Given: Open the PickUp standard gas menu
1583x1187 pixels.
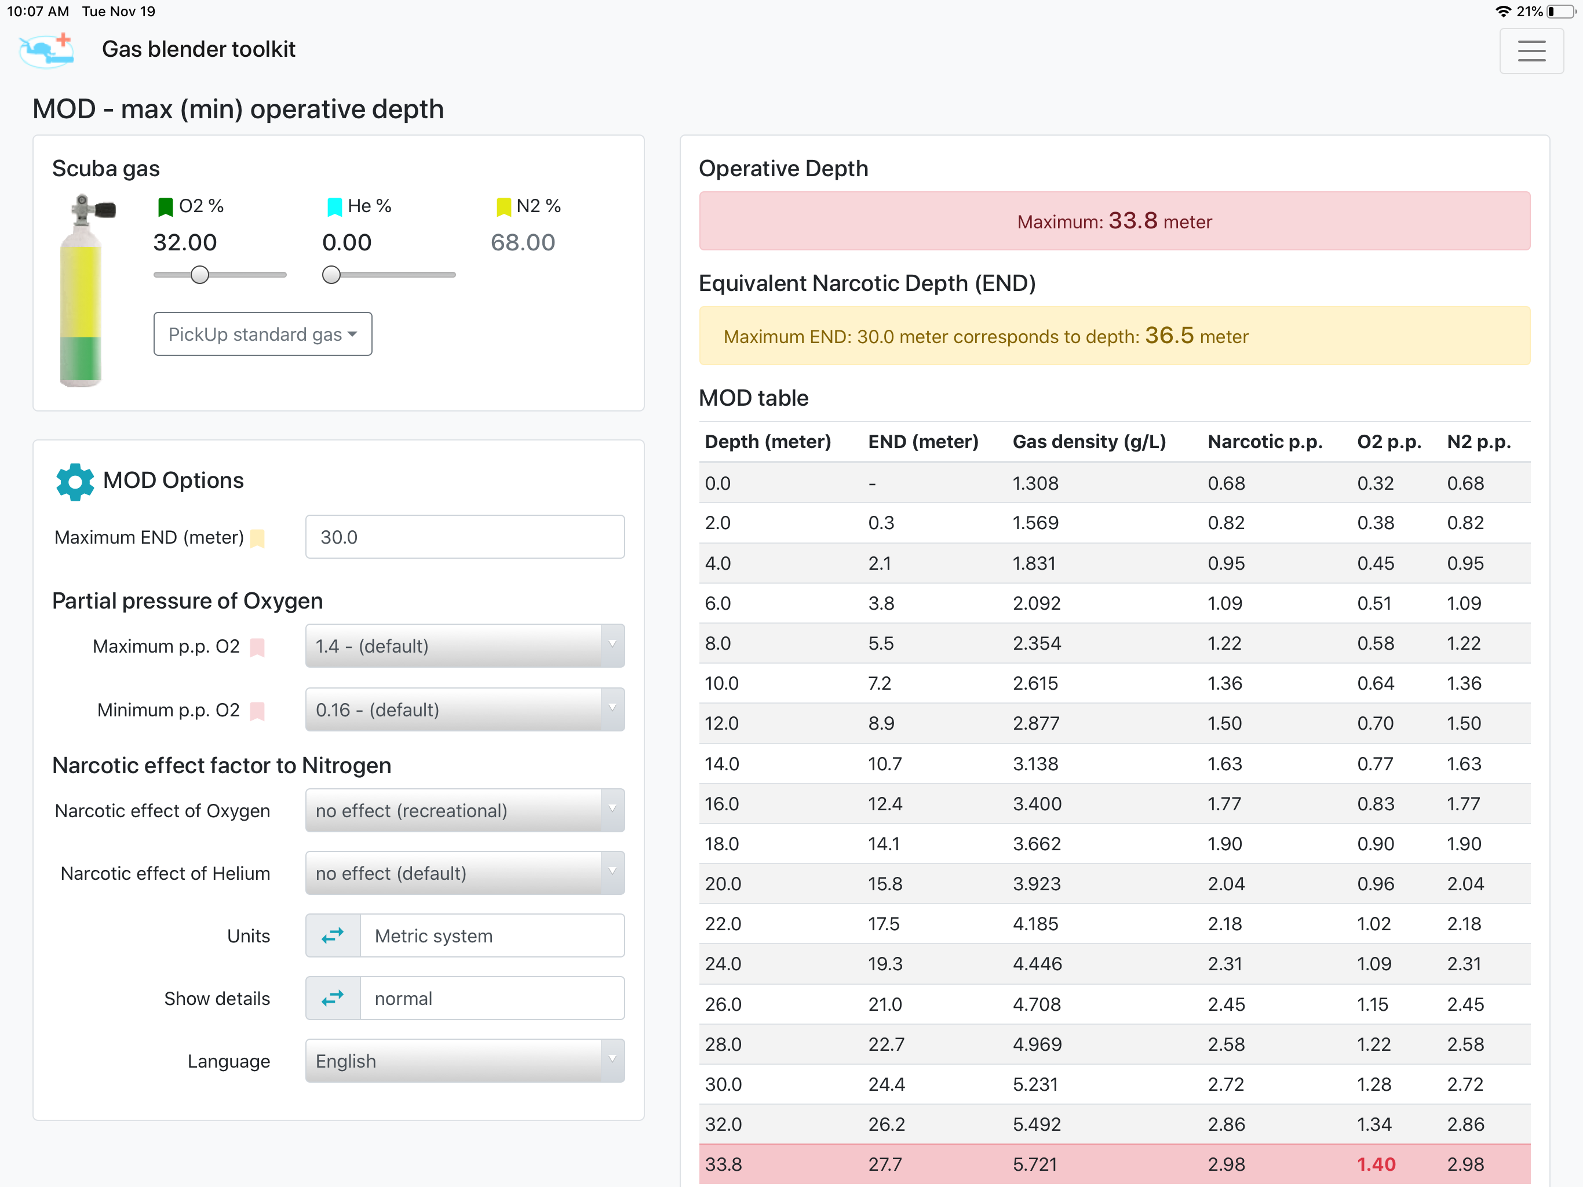Looking at the screenshot, I should pyautogui.click(x=262, y=334).
